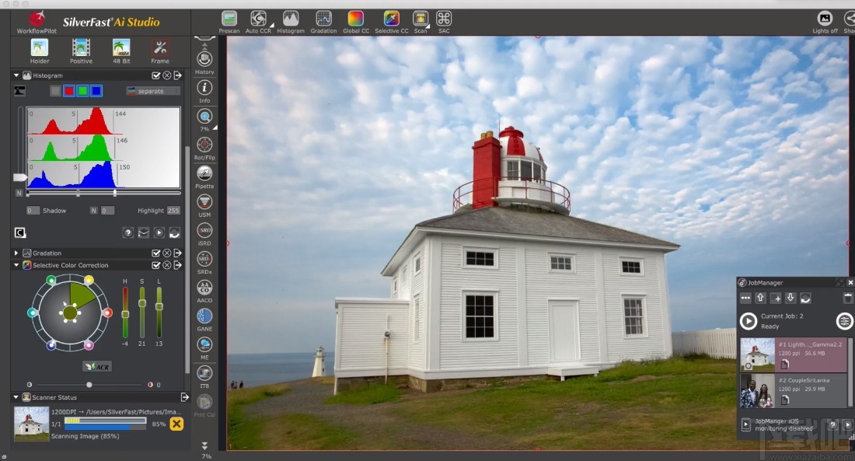Image resolution: width=855 pixels, height=461 pixels.
Task: Open the USM sharpening tool
Action: click(204, 202)
